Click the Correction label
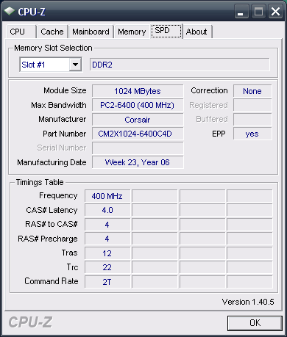This screenshot has width=287, height=337. [209, 90]
